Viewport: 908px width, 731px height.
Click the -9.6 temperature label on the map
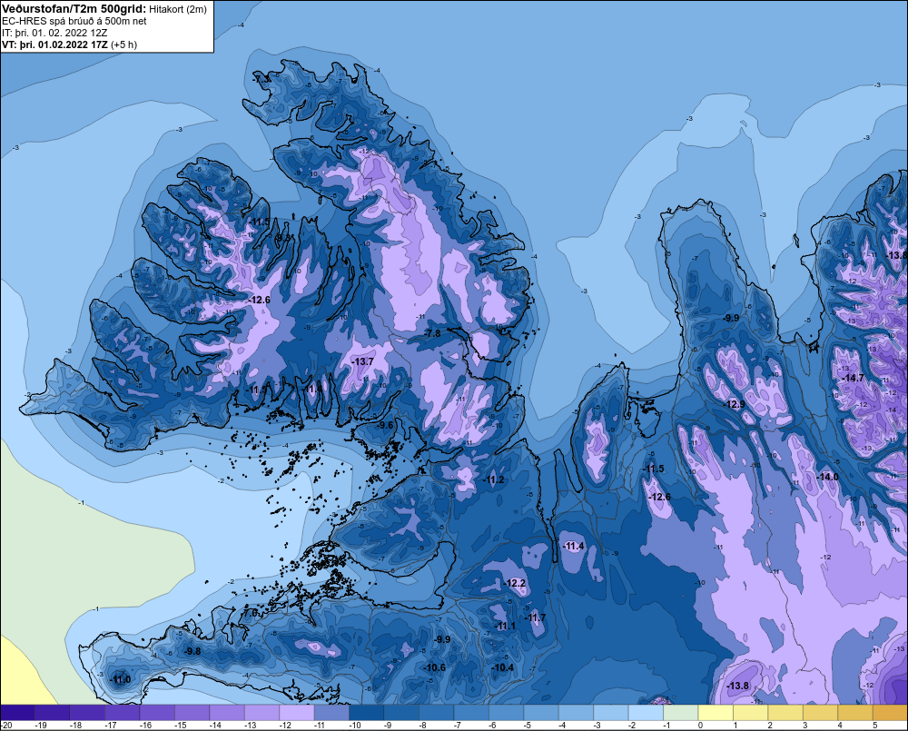[x=384, y=425]
